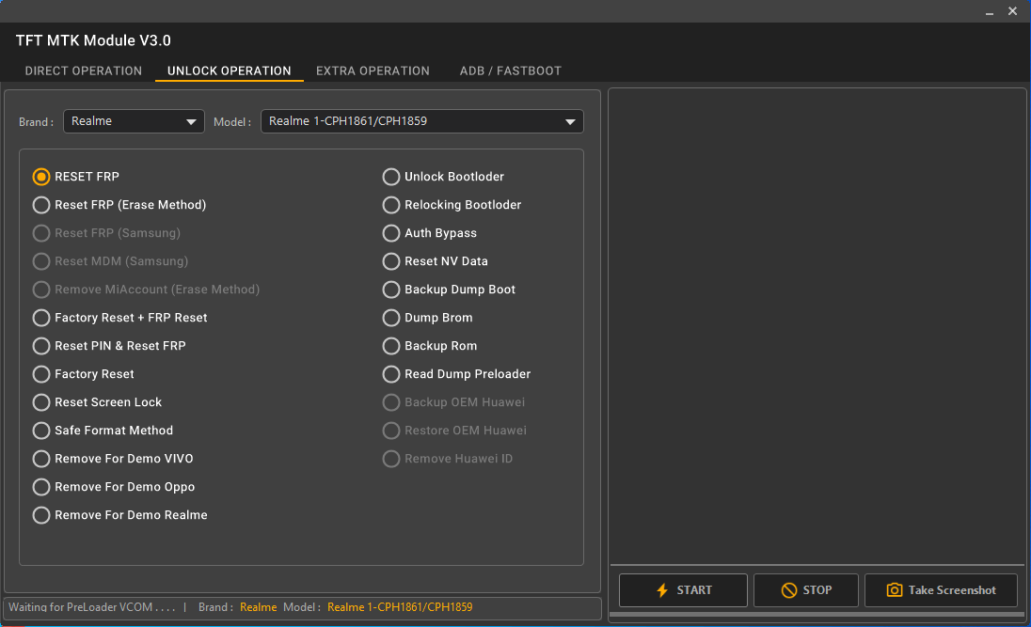Choose Factory Reset + FRP Reset
Screen dimensions: 1031x627
tap(41, 317)
